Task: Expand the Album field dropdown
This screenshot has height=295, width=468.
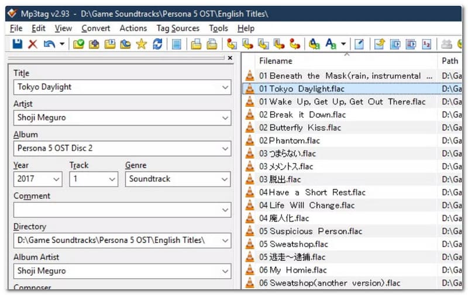Action: pos(225,149)
